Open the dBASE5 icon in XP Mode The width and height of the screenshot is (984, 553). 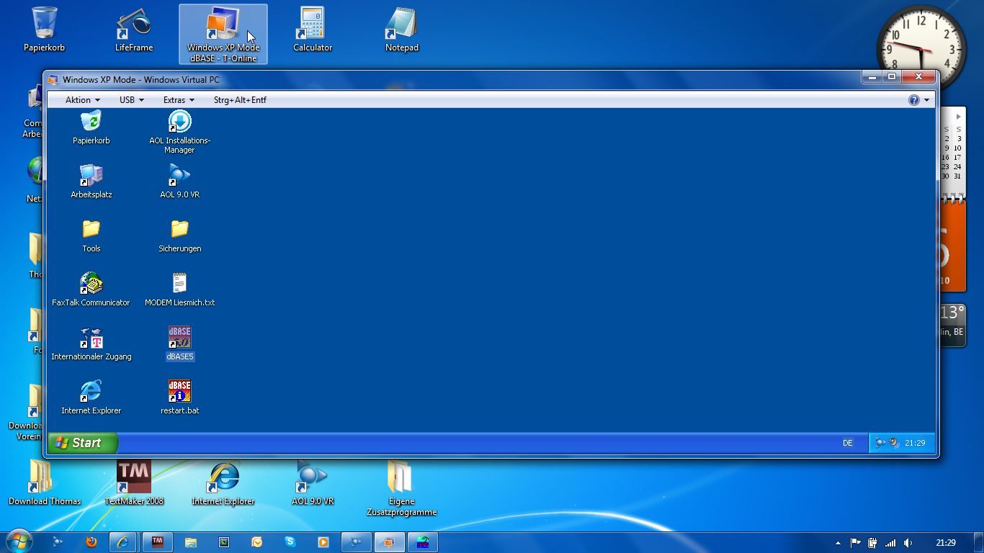(179, 338)
